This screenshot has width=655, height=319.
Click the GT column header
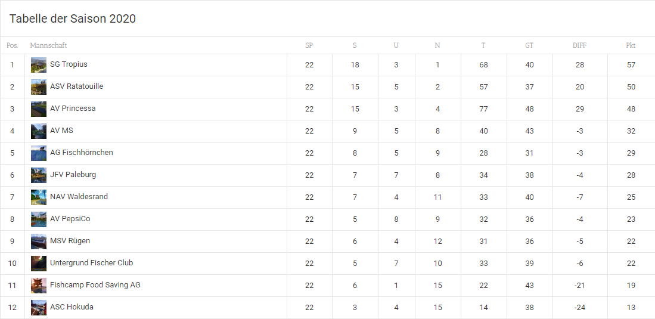tap(529, 45)
